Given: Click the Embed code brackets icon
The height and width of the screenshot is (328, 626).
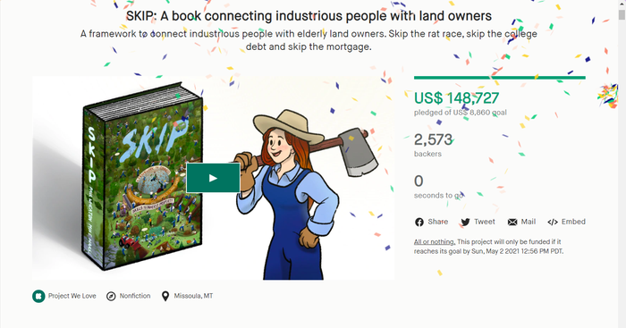Looking at the screenshot, I should pos(553,223).
